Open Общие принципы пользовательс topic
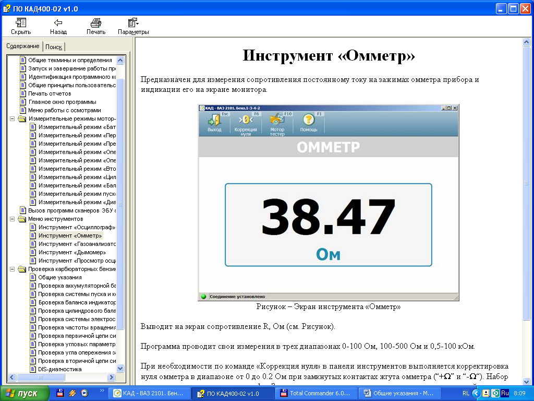 coord(72,85)
